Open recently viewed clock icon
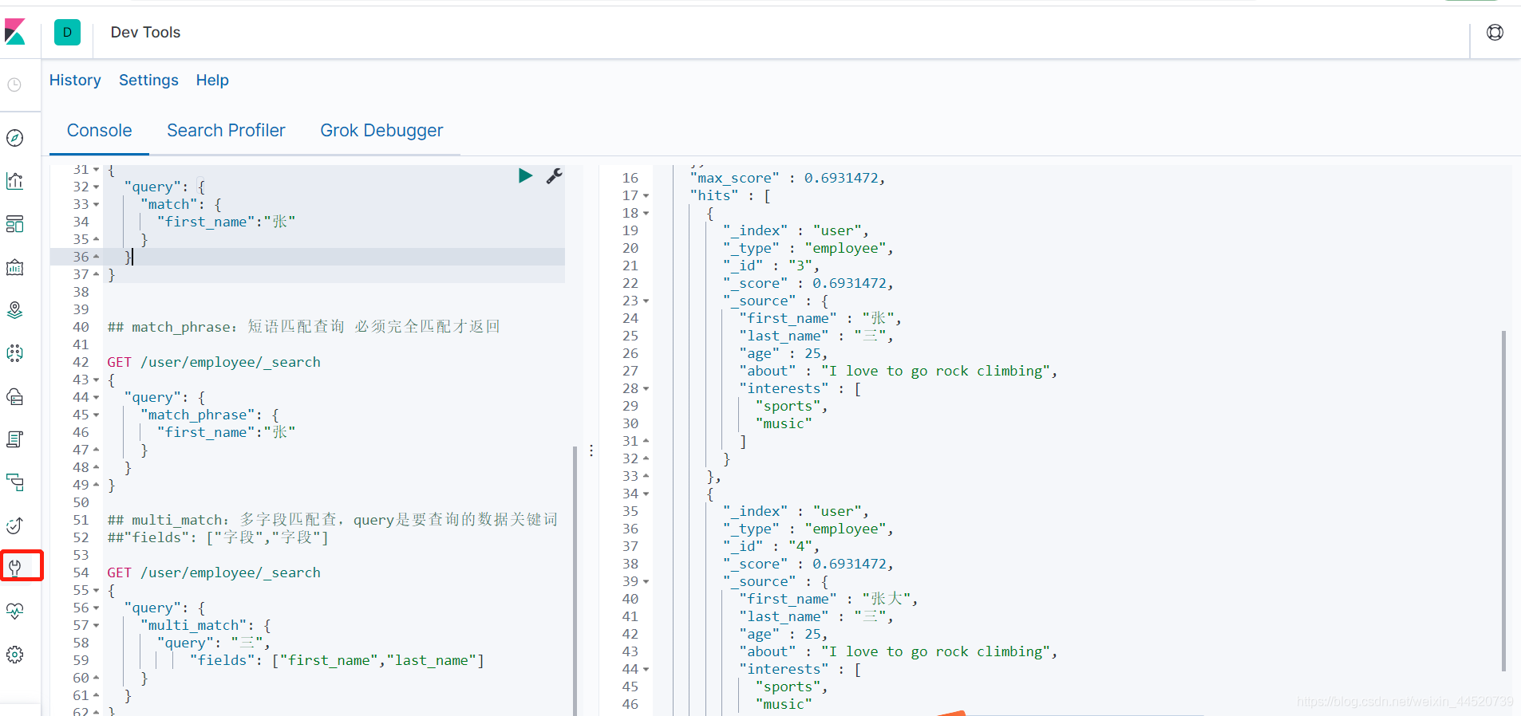1521x716 pixels. click(x=14, y=85)
